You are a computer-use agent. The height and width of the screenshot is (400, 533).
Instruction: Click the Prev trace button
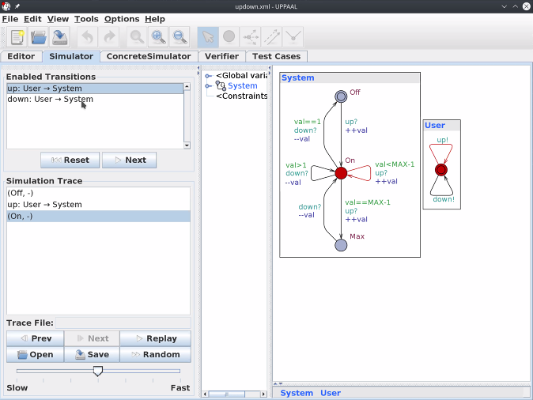[x=36, y=338]
